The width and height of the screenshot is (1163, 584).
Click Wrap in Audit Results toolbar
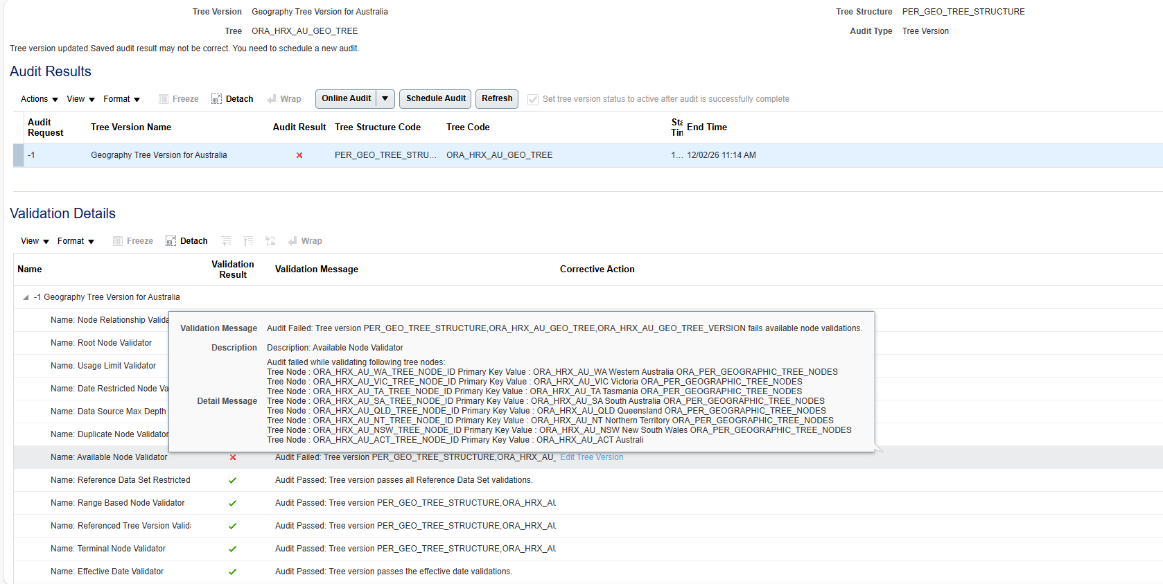tap(284, 99)
